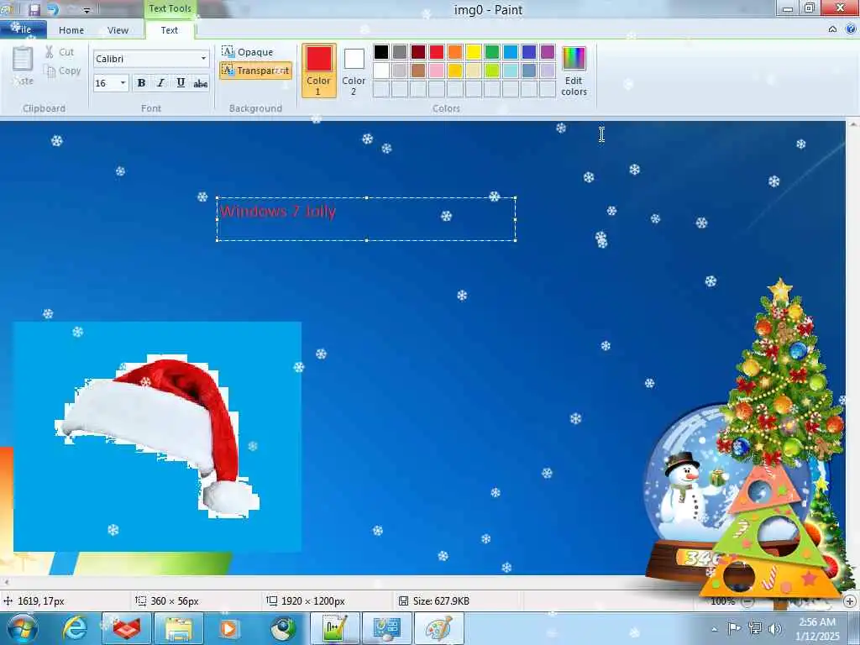Pick the yellow color swatch
The height and width of the screenshot is (645, 860).
(x=474, y=52)
